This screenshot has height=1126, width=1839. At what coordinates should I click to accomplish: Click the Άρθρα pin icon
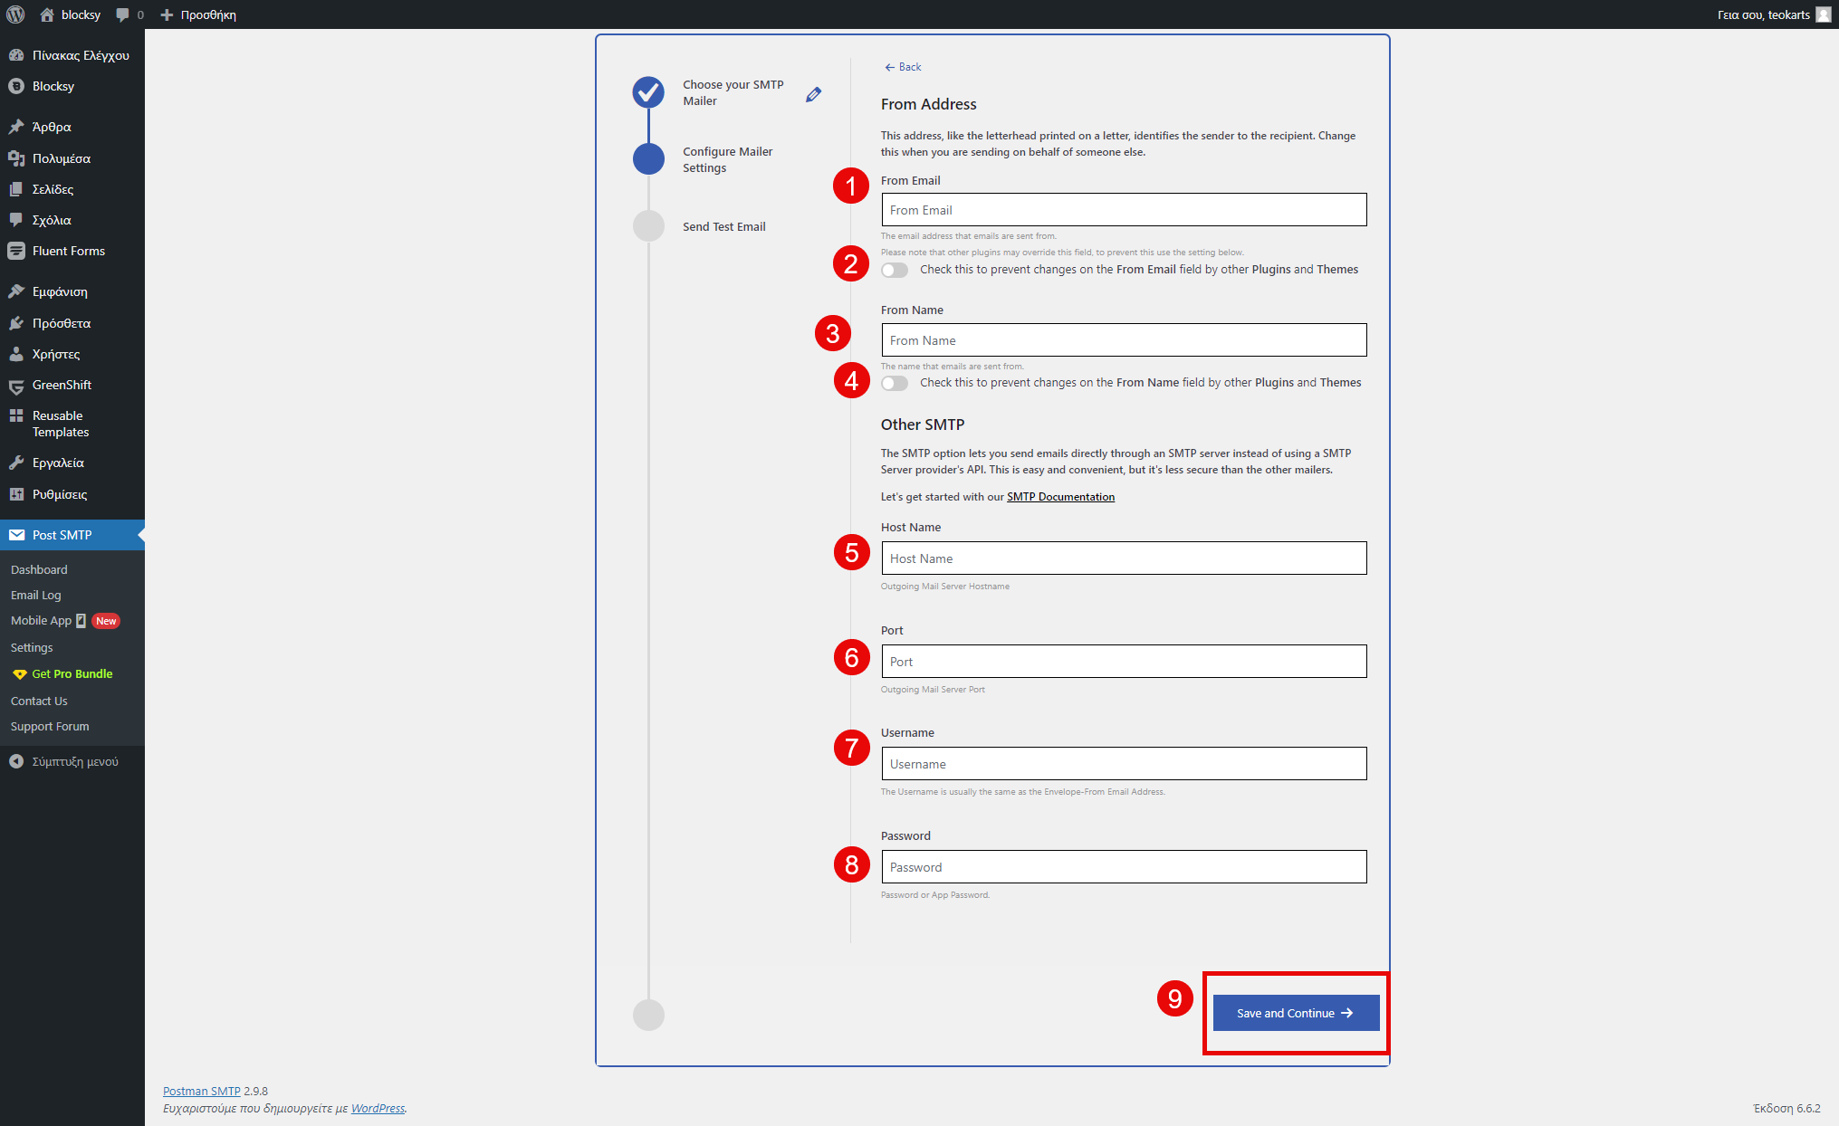[x=16, y=127]
